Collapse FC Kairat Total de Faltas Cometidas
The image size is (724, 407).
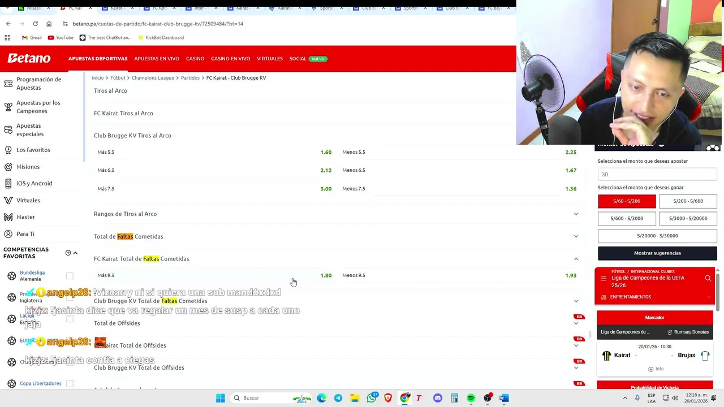coord(576,259)
